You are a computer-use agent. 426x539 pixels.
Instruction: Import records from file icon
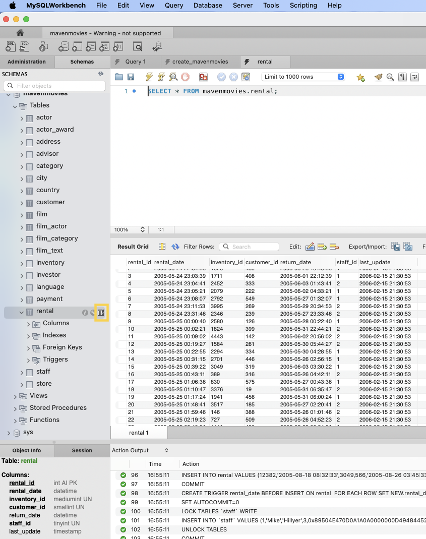click(x=408, y=247)
